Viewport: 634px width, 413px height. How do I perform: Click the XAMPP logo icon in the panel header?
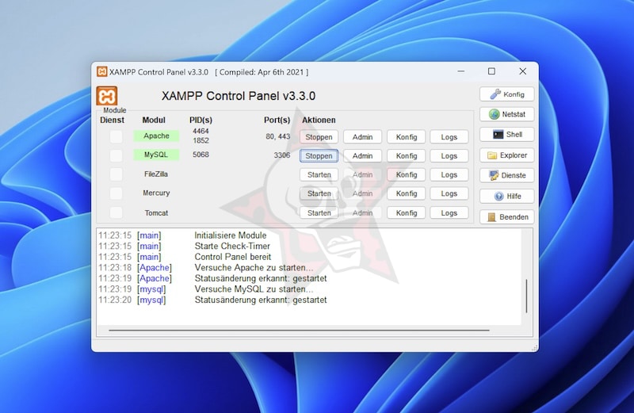[107, 96]
